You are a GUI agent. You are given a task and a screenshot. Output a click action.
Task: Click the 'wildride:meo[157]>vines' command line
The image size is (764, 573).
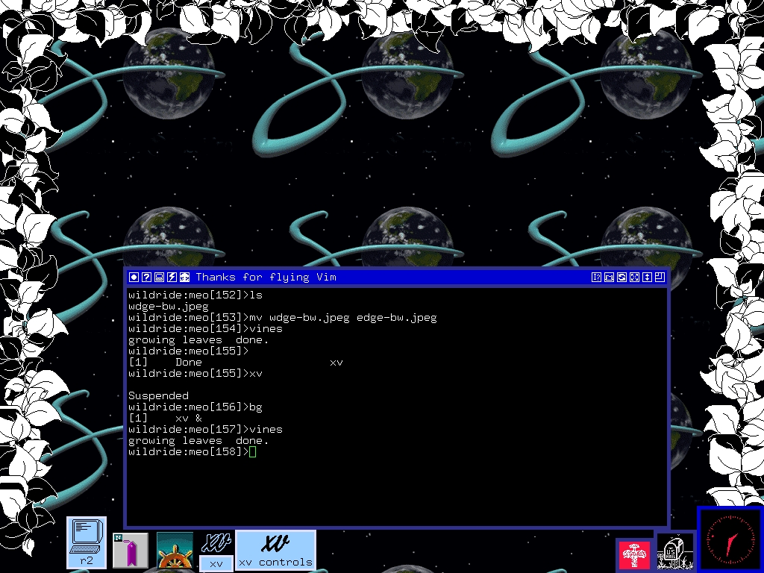pos(205,429)
